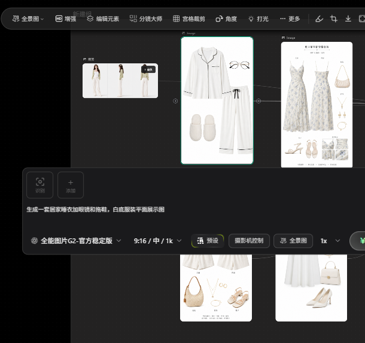This screenshot has width=365, height=343.
Task: Click left connector port of pajama node
Action: tap(175, 101)
